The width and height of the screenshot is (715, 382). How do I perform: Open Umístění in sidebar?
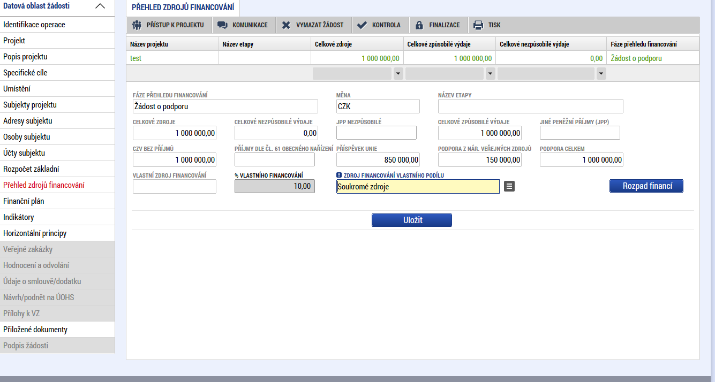[57, 89]
